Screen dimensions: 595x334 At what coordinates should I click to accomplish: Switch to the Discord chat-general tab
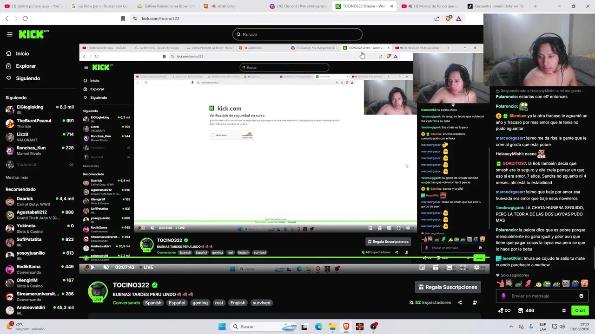click(x=298, y=6)
